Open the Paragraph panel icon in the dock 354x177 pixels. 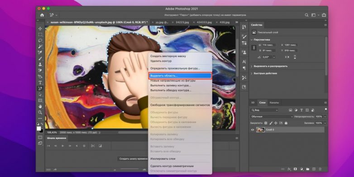click(x=244, y=68)
